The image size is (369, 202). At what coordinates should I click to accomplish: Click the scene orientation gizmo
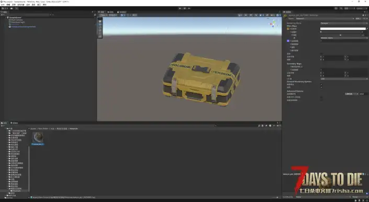click(273, 24)
